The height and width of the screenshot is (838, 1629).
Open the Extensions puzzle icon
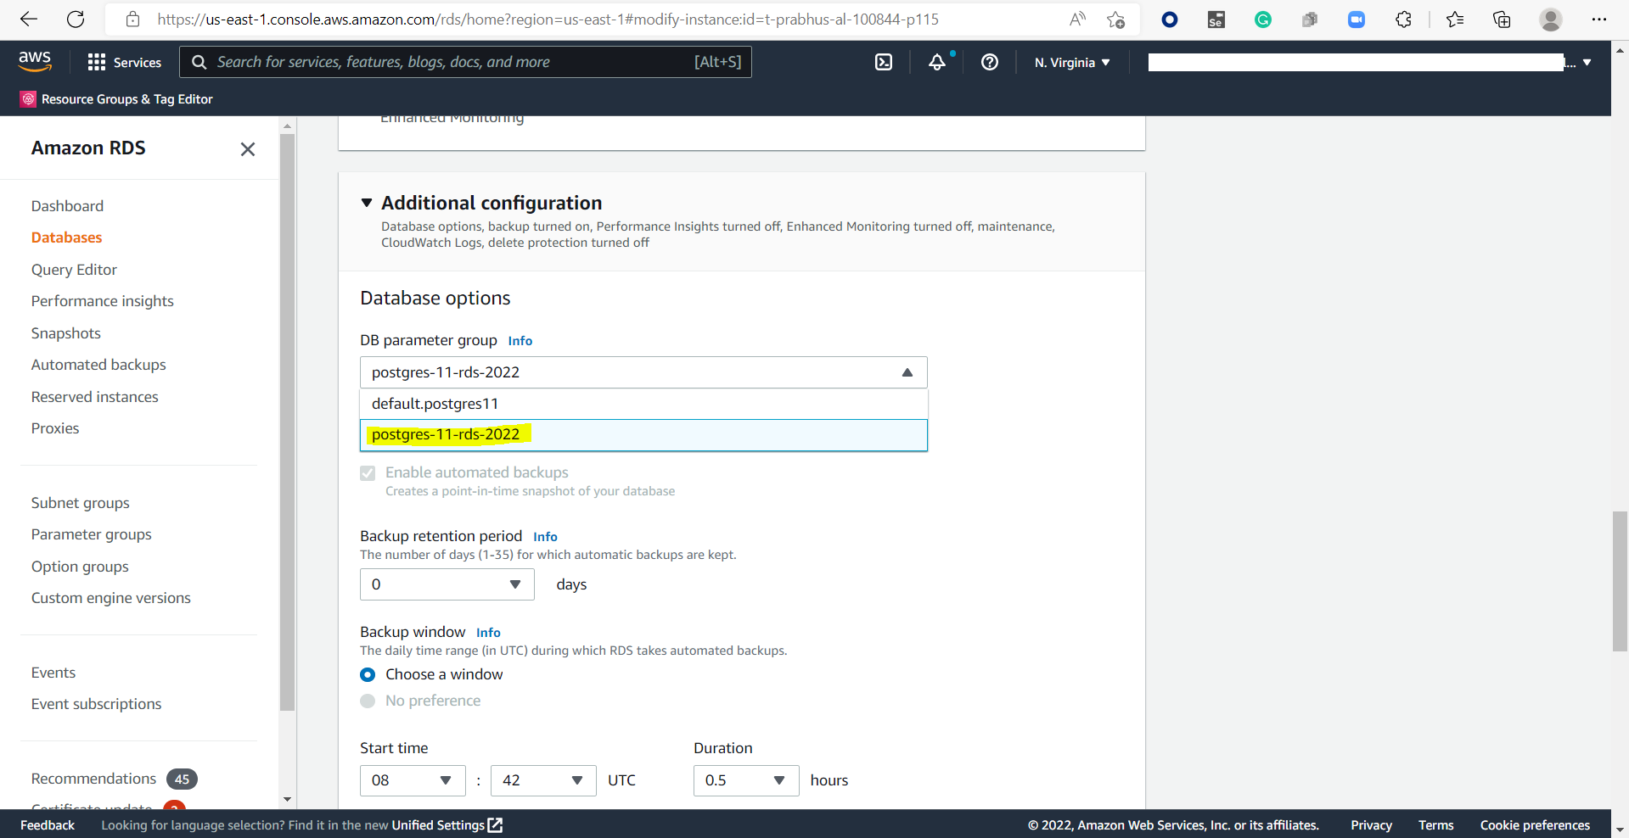pyautogui.click(x=1403, y=19)
